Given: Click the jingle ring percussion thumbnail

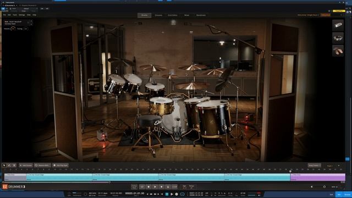Looking at the screenshot, I should (x=338, y=38).
